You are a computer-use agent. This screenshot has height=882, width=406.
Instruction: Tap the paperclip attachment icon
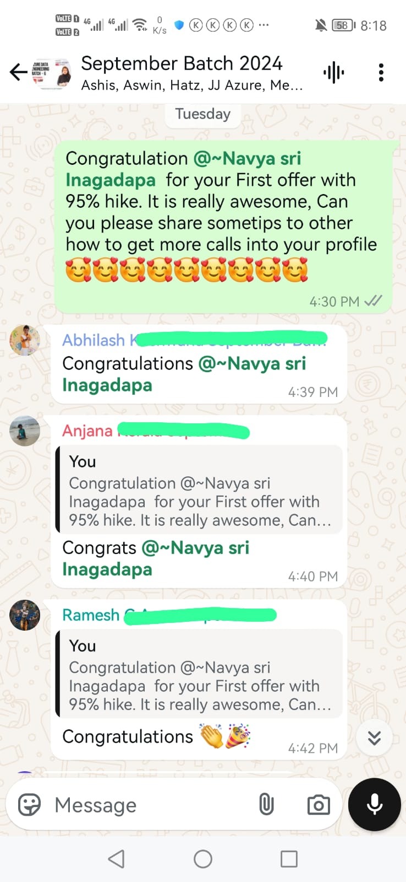(266, 805)
